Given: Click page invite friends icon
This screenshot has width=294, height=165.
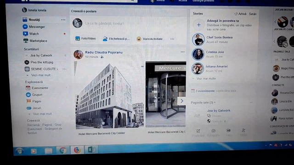Looking at the screenshot, I should click(243, 130).
